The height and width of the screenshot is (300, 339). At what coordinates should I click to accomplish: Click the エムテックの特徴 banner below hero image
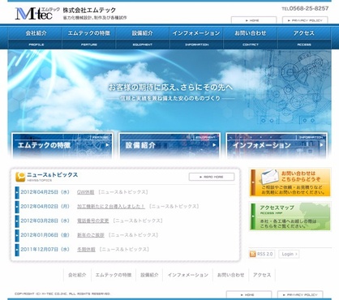pyautogui.click(x=62, y=145)
